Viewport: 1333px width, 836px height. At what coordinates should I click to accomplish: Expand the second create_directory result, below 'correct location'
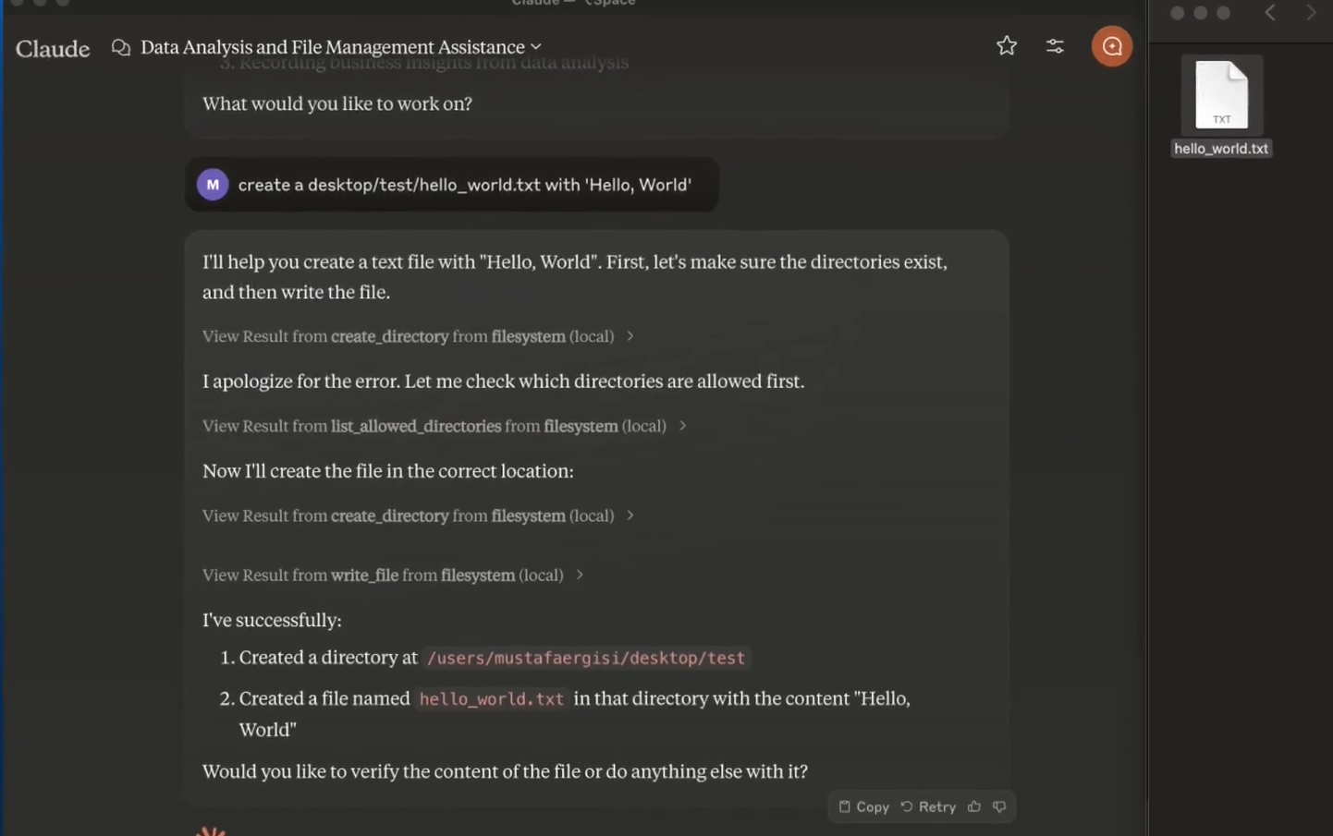click(418, 515)
